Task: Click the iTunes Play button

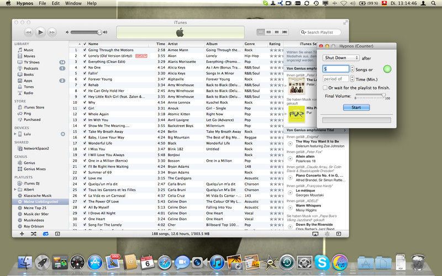Action: tap(40, 32)
